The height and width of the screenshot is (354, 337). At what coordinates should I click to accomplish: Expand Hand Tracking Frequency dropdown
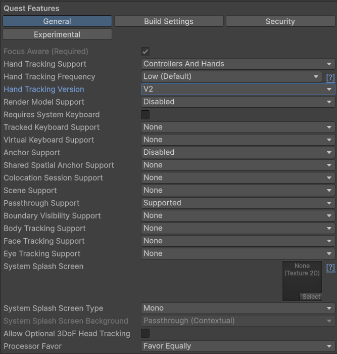tap(231, 77)
